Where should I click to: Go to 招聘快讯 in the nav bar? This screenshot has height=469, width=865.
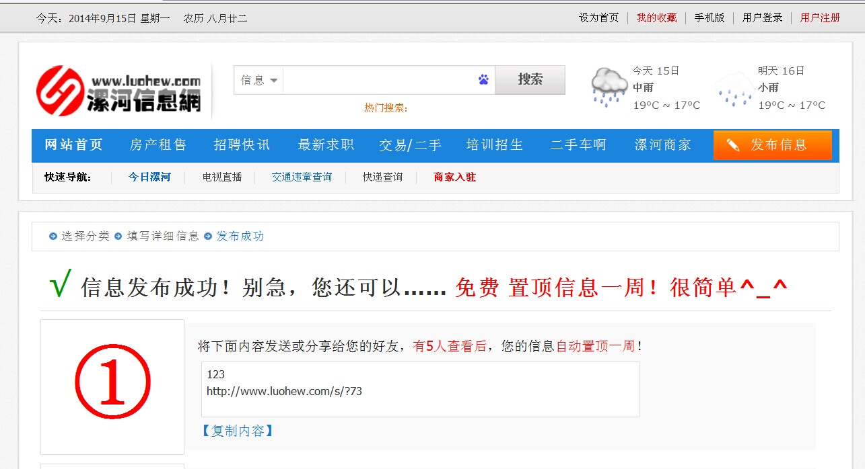pyautogui.click(x=242, y=145)
